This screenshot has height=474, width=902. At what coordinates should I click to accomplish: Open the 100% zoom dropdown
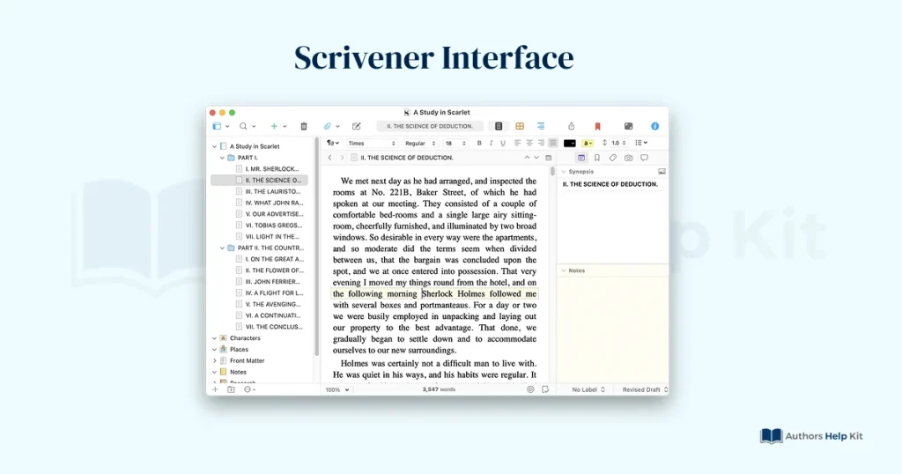337,389
